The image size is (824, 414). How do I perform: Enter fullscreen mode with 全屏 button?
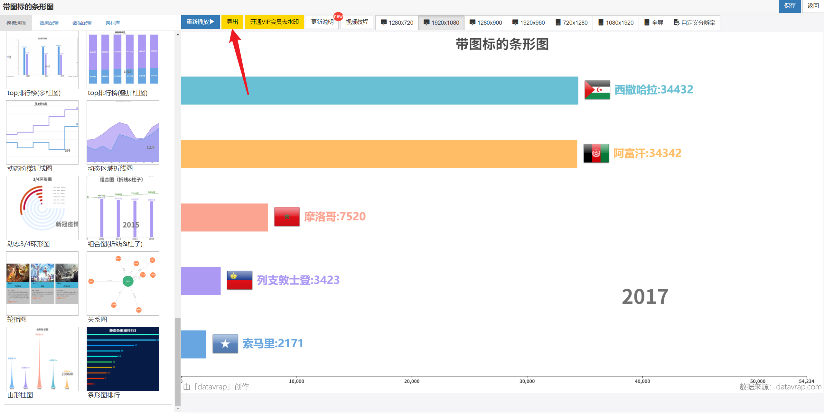click(653, 22)
